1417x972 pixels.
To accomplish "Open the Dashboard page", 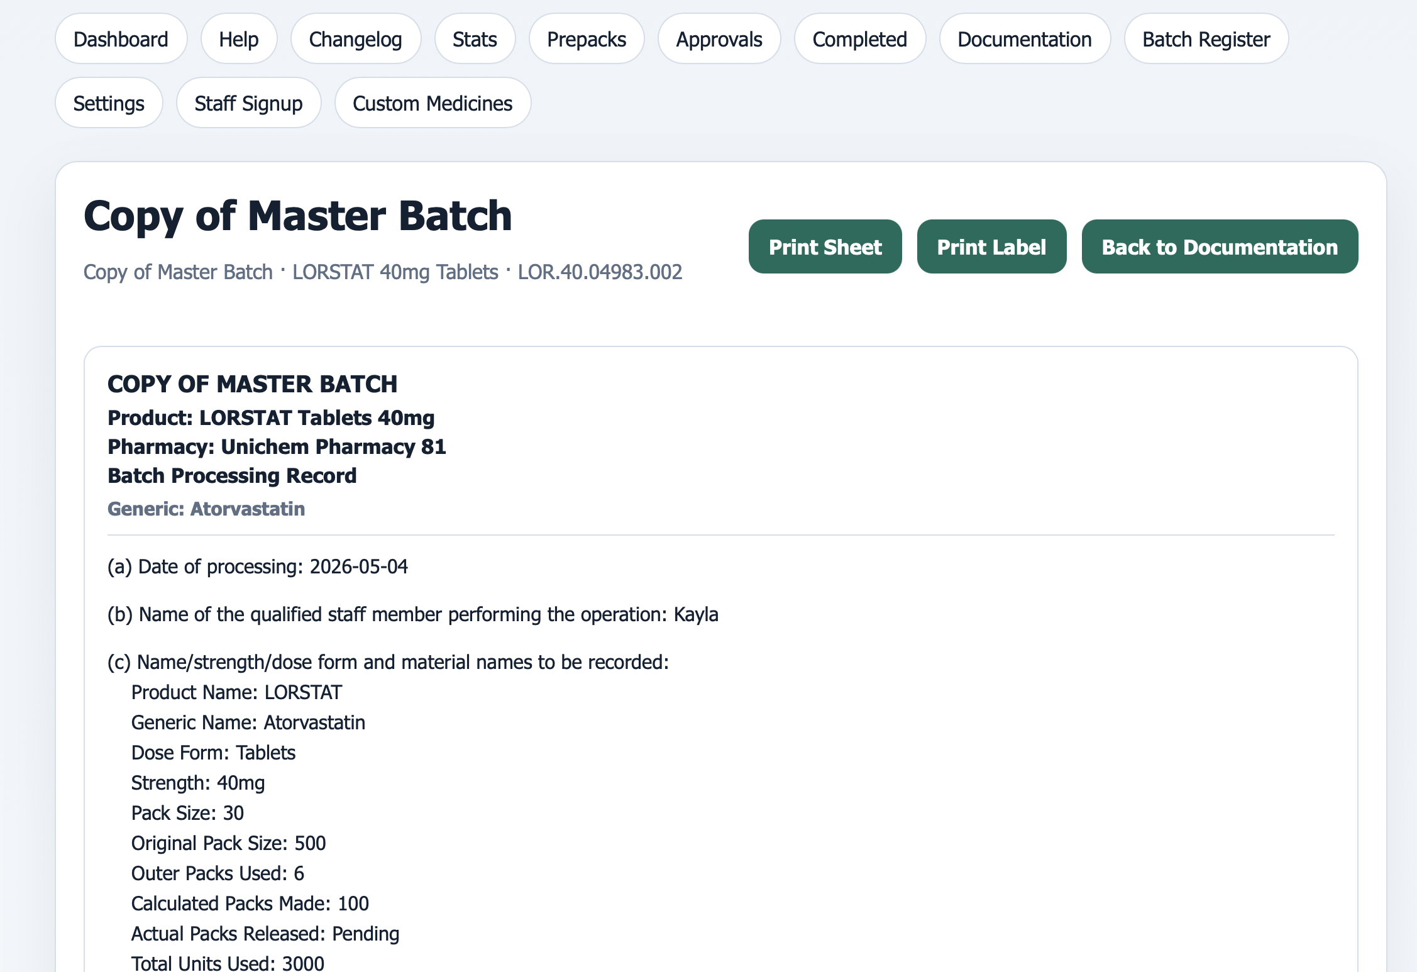I will 121,39.
